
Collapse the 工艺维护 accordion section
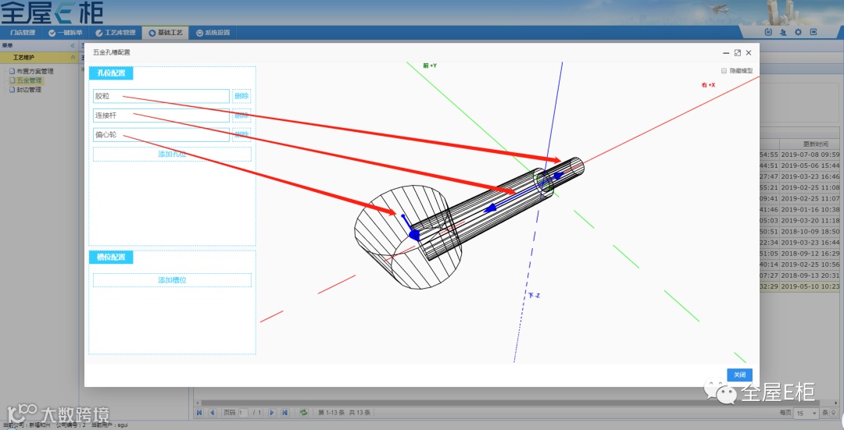pos(73,57)
